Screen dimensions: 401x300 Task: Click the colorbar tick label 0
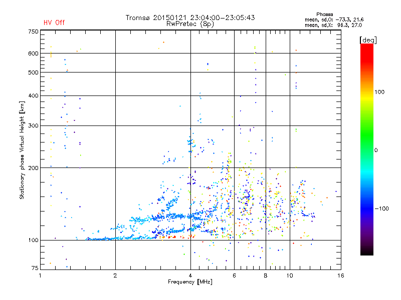pyautogui.click(x=376, y=150)
